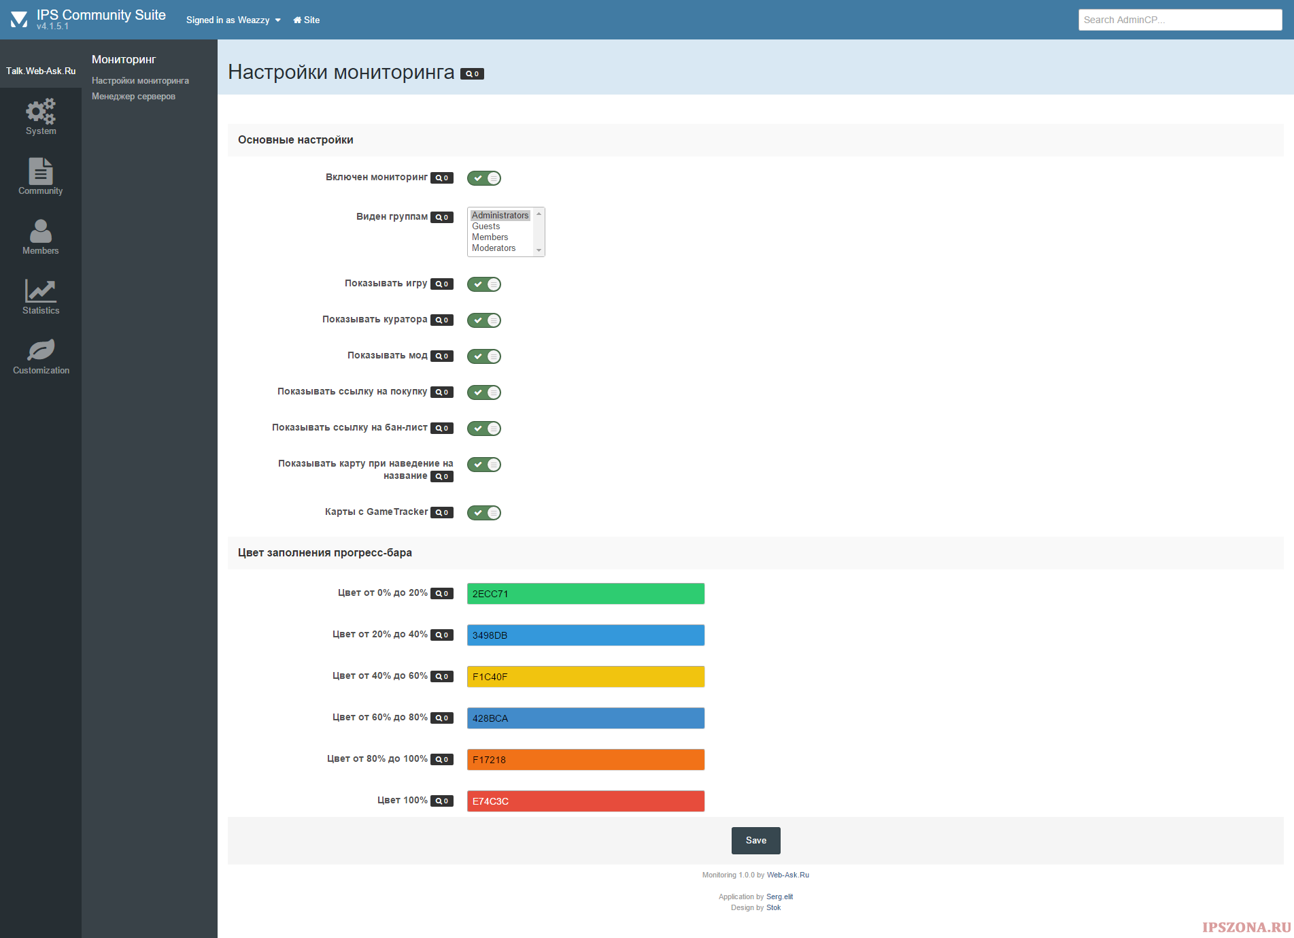Click search badge next to Включен мониторинг

click(442, 178)
